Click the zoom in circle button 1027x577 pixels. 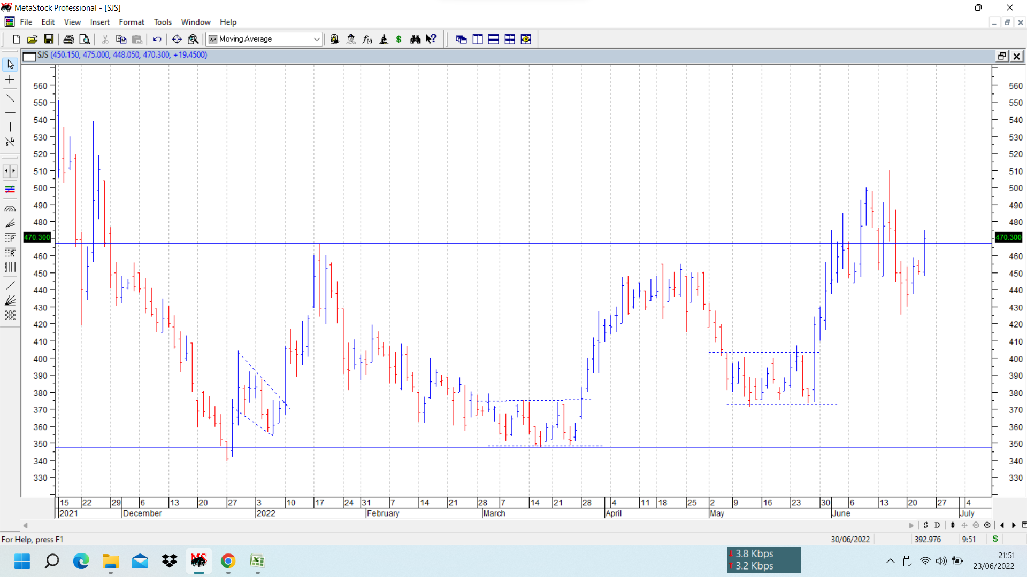point(987,525)
